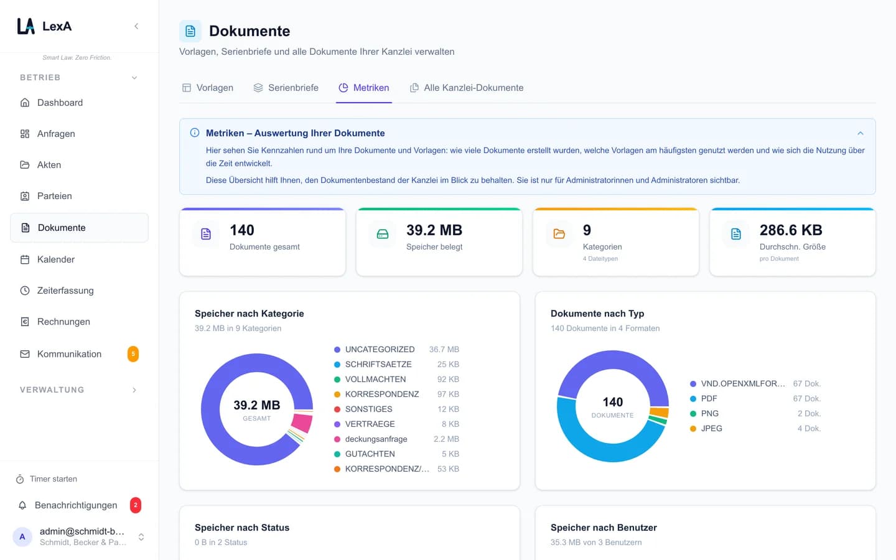Click the Speicher nach Kategorie donut chart

257,409
